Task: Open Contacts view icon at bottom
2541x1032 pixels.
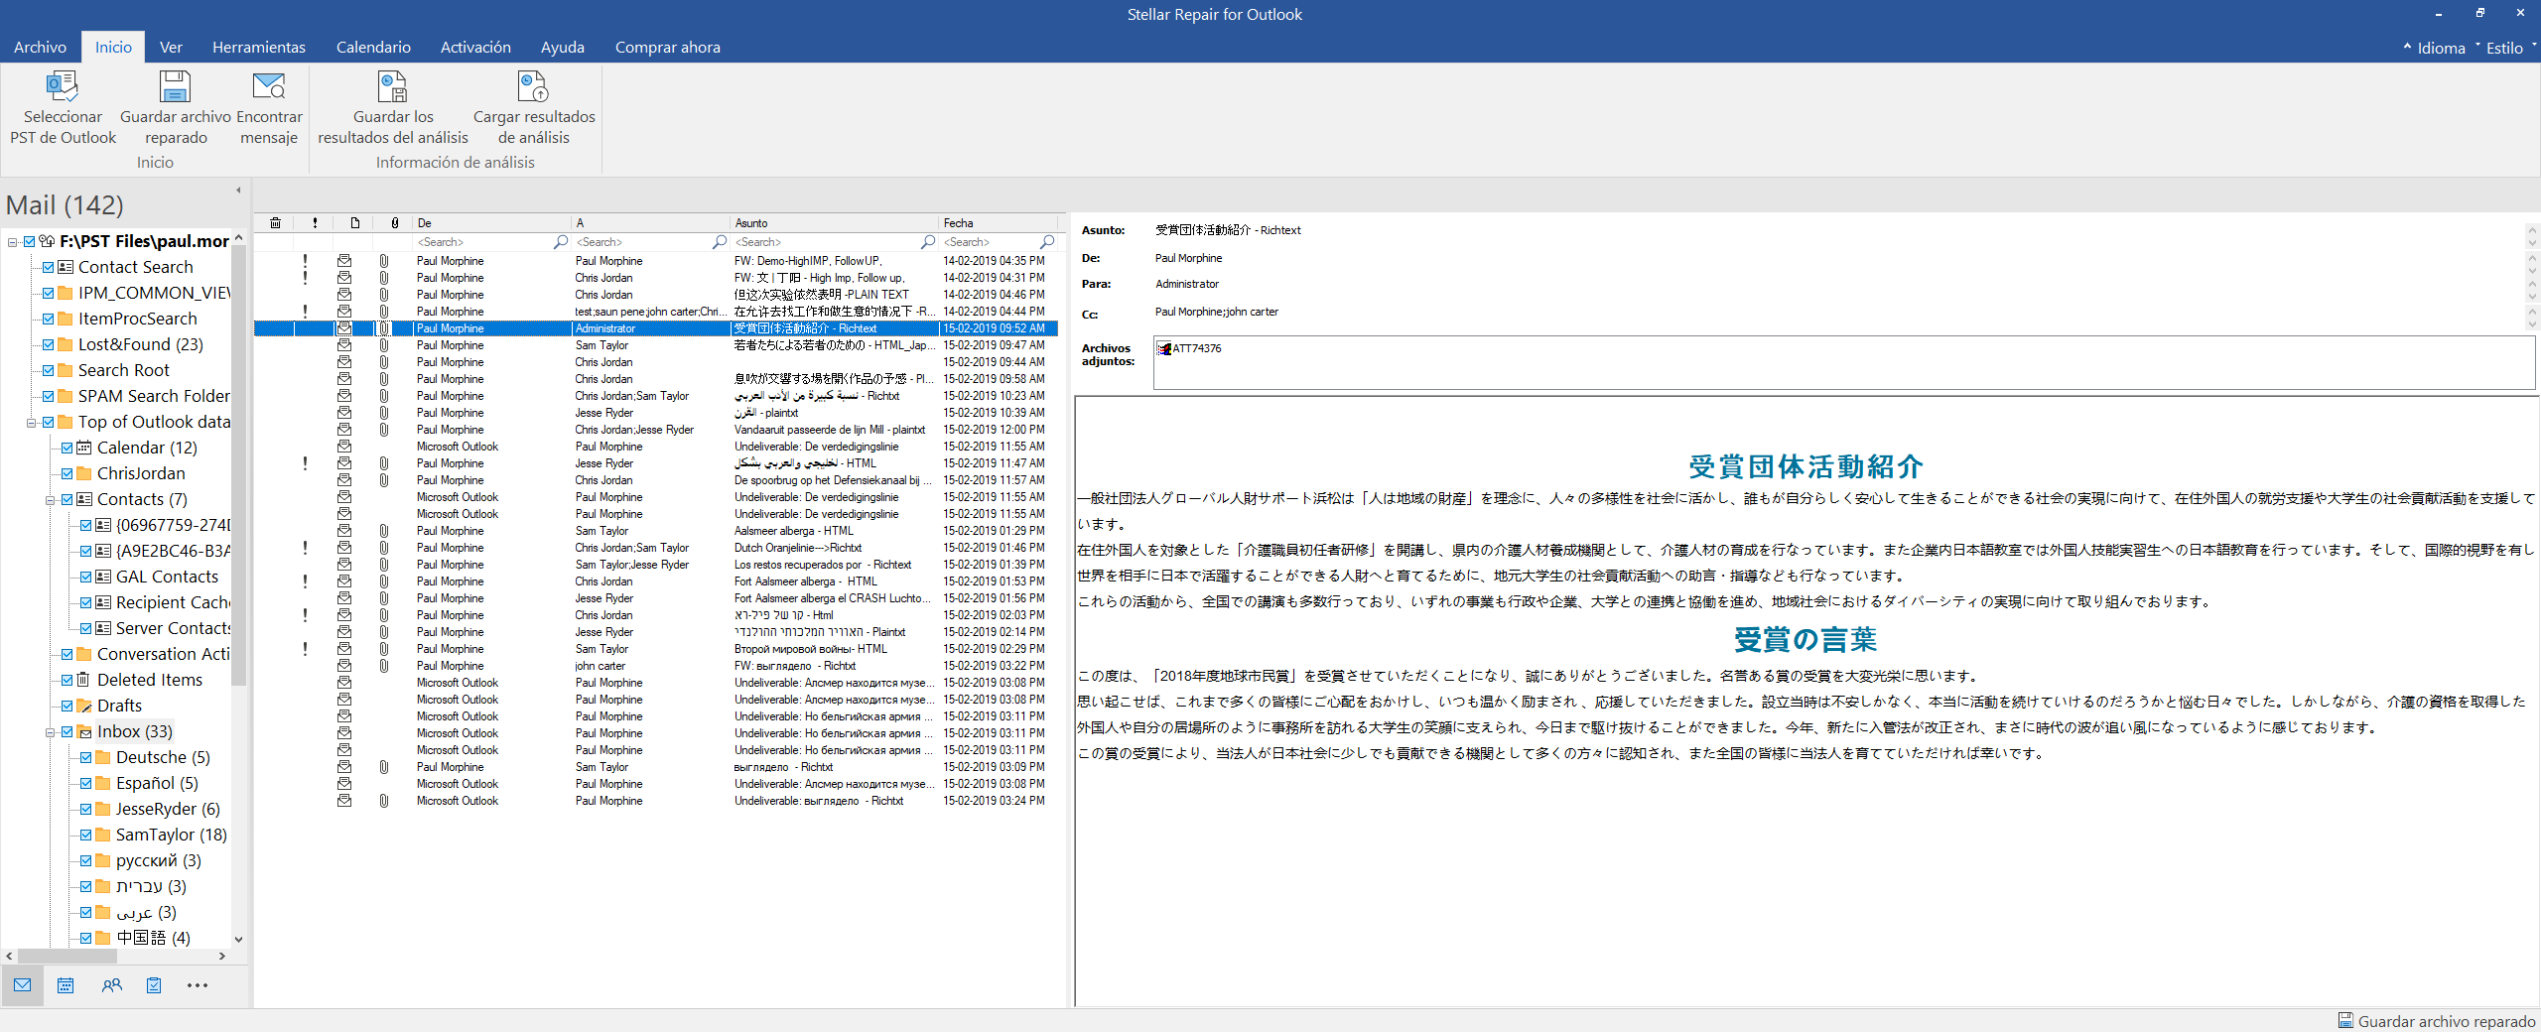Action: (x=111, y=985)
